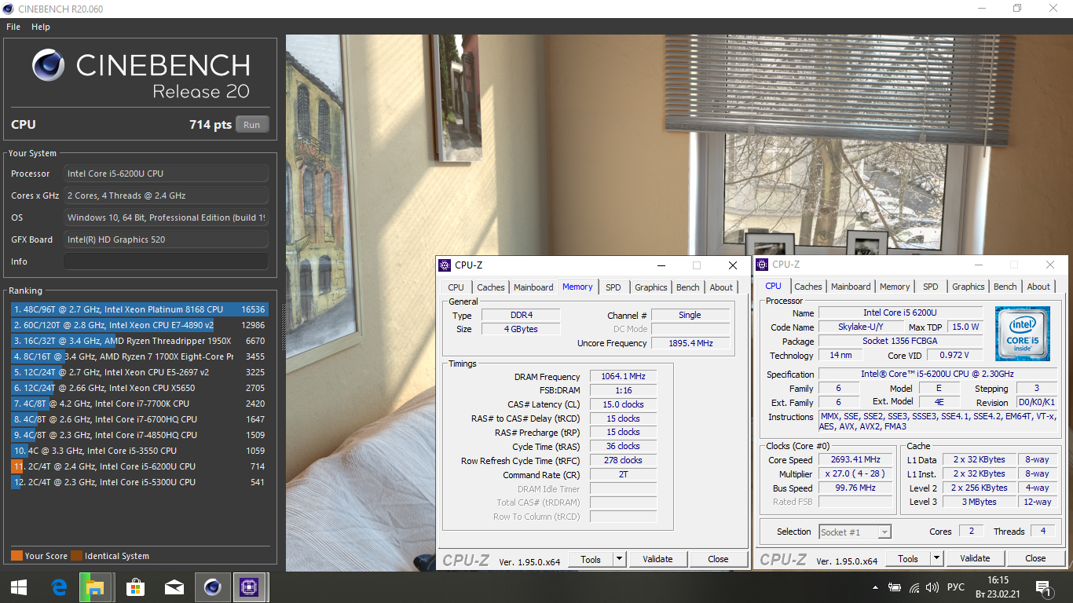Image resolution: width=1073 pixels, height=603 pixels.
Task: Click the Core Speed value 2693.41 MHz
Action: (855, 459)
